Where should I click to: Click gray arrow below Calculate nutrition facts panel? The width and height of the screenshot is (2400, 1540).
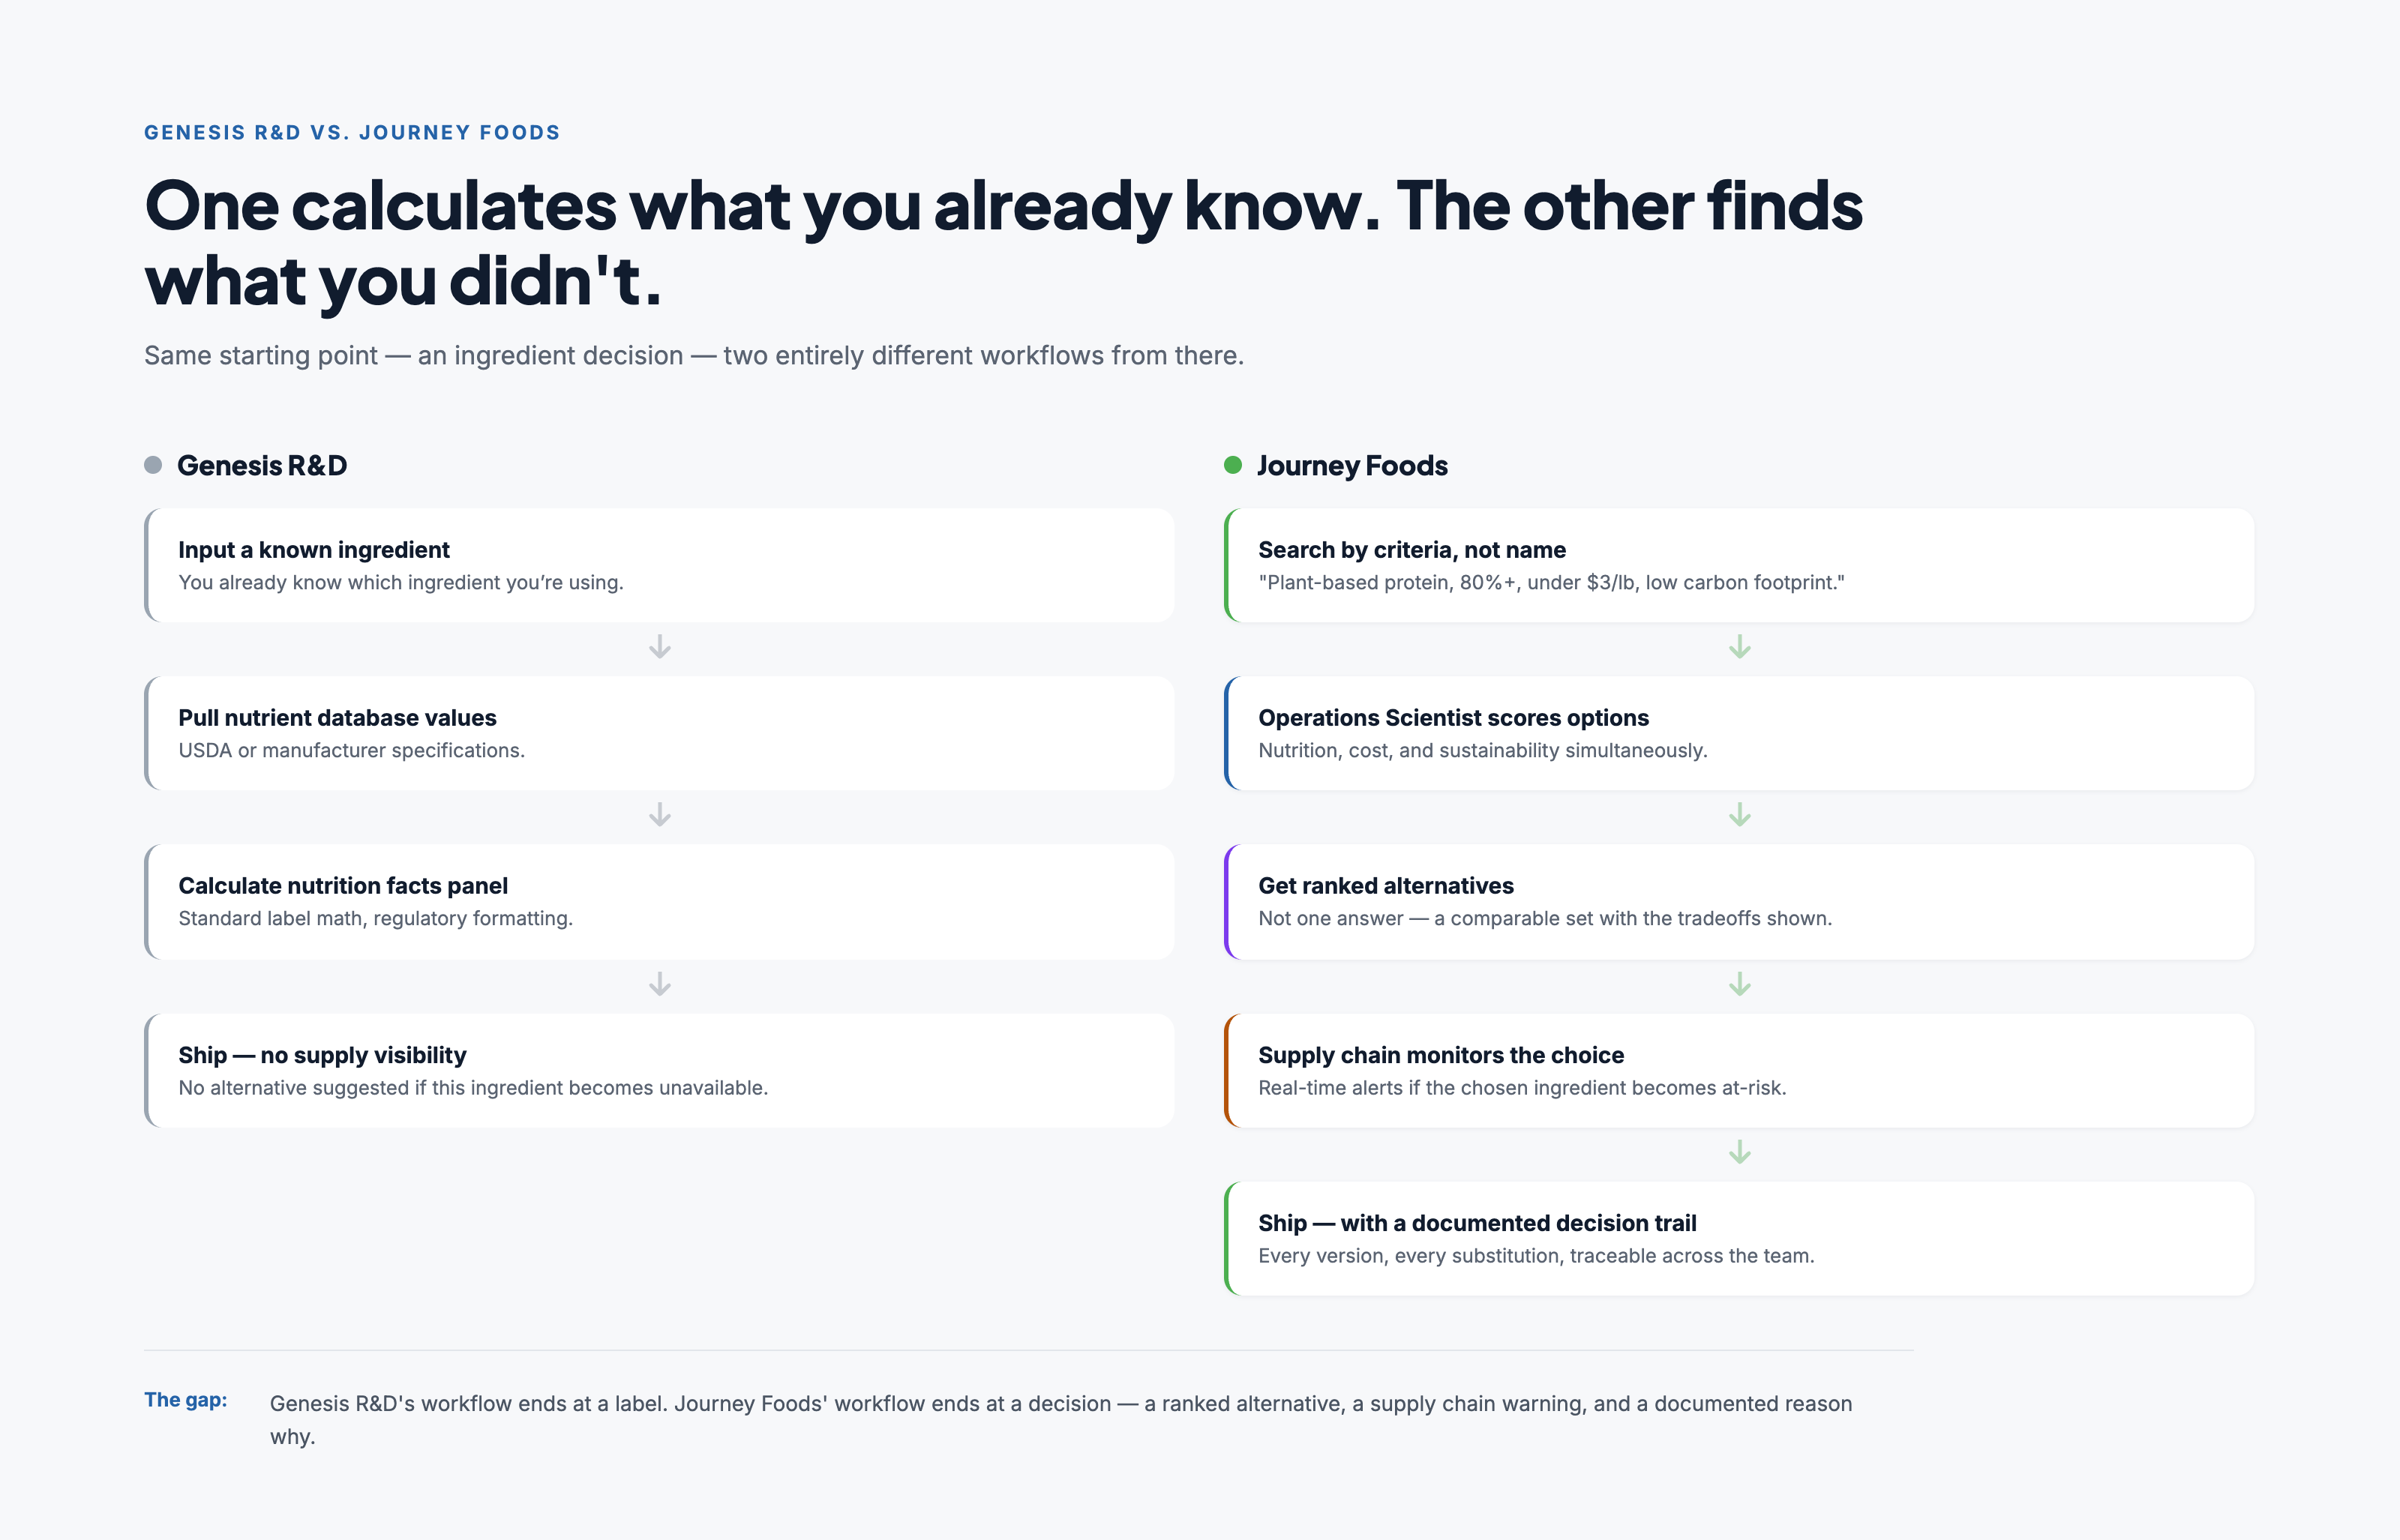coord(660,984)
